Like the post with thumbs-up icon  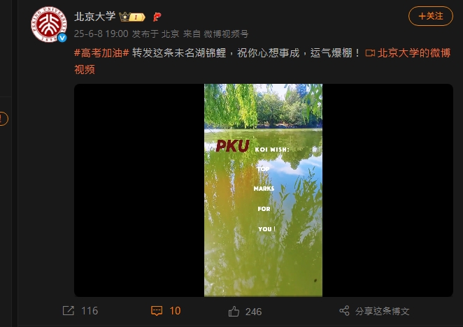pyautogui.click(x=234, y=312)
